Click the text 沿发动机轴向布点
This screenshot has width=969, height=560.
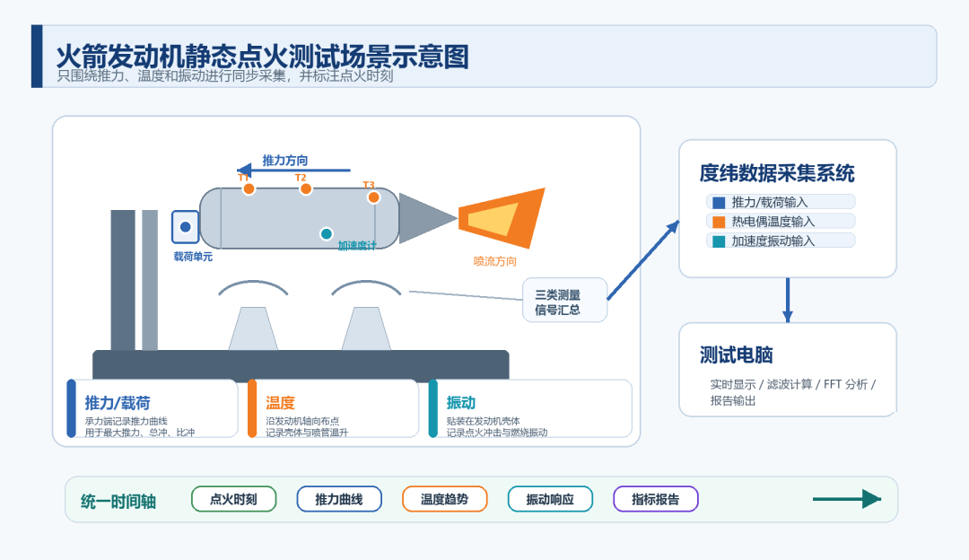303,421
